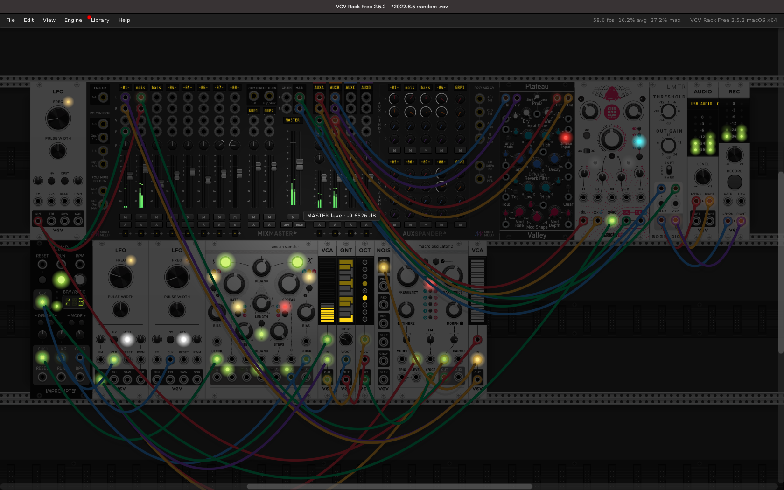Screen dimensions: 784x490
Task: Open the USB AUDIO device selector
Action: tap(703, 104)
